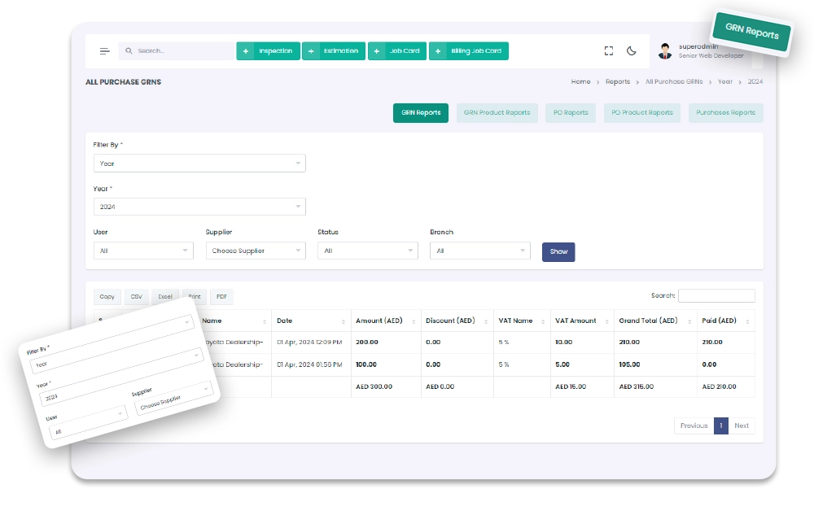814x515 pixels.
Task: Export table using PDF button
Action: (221, 297)
